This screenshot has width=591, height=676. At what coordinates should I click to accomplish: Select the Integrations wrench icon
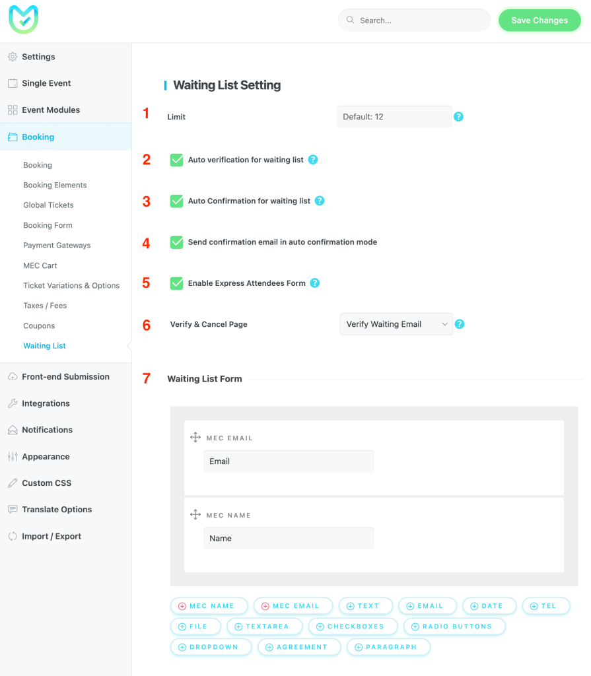click(12, 403)
